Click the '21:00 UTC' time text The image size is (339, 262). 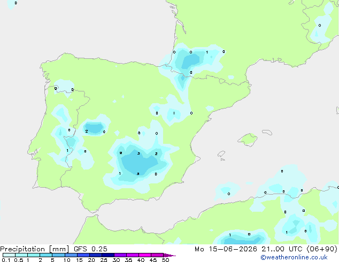coord(282,249)
